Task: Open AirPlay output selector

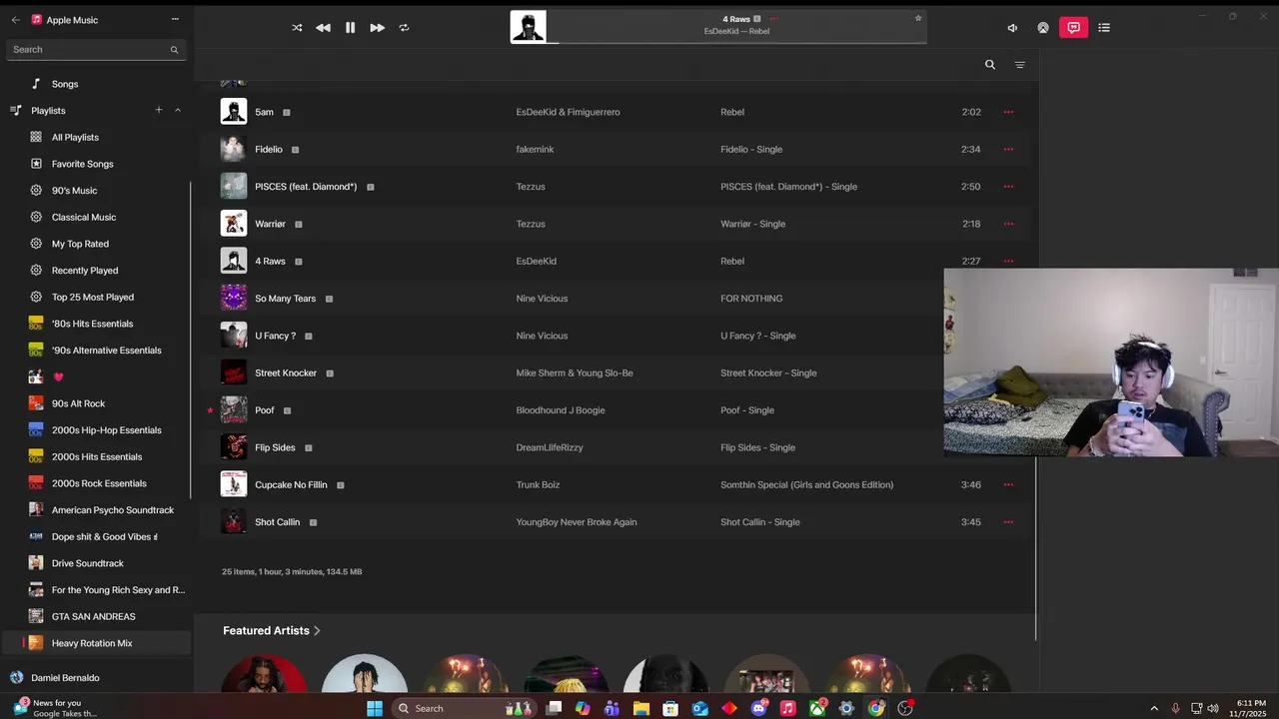Action: 1043,28
